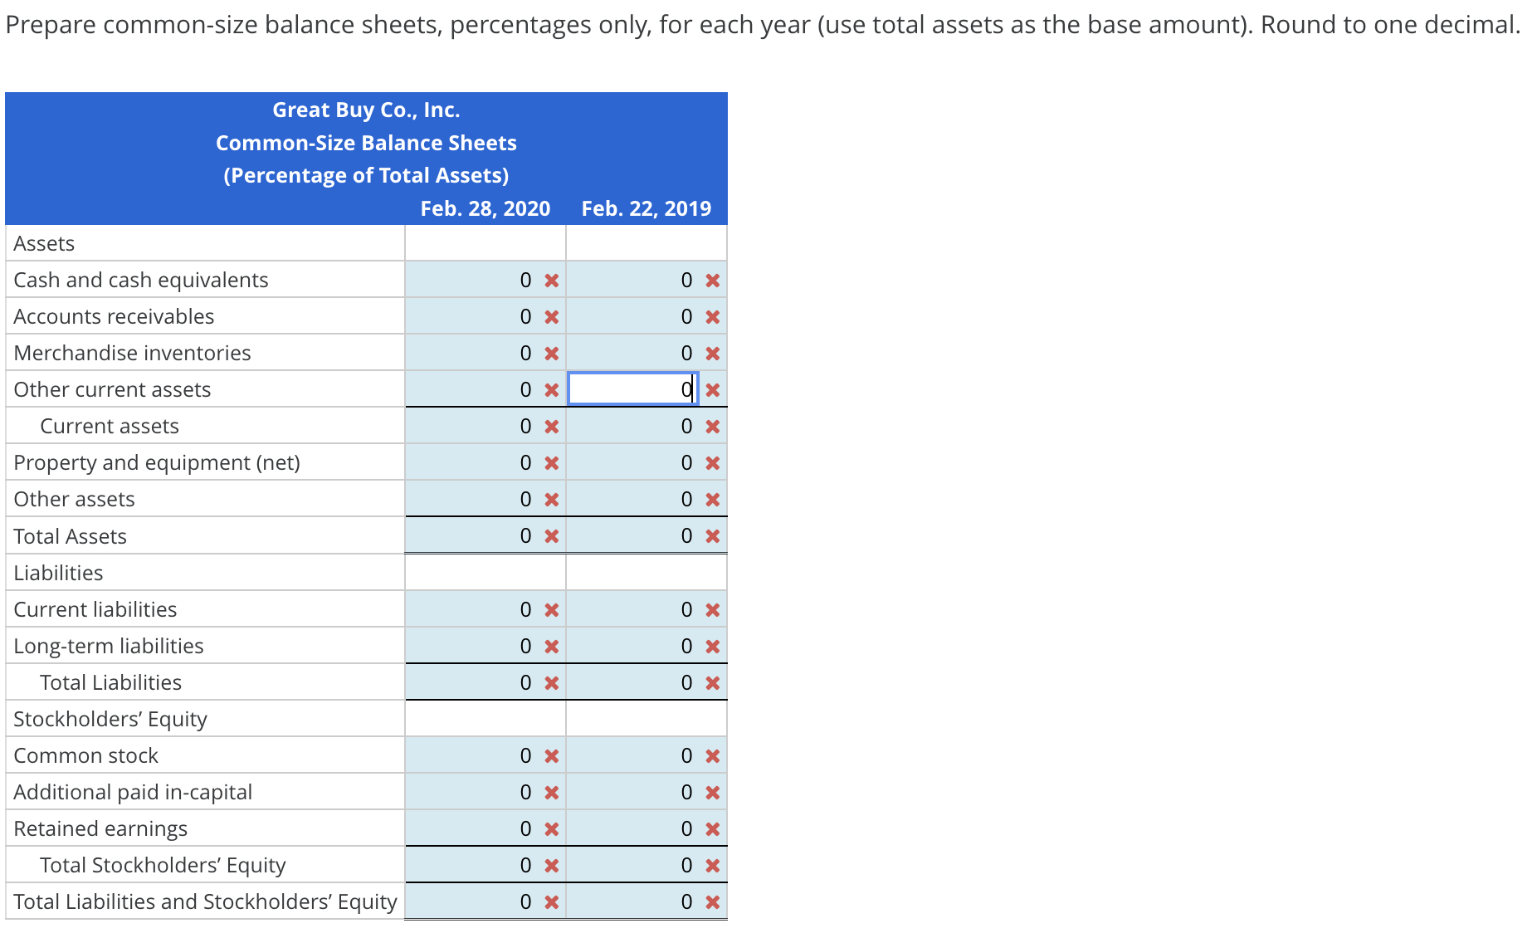Click the Property and equipment (net) label
Viewport: 1537px width, 933px height.
click(x=157, y=462)
